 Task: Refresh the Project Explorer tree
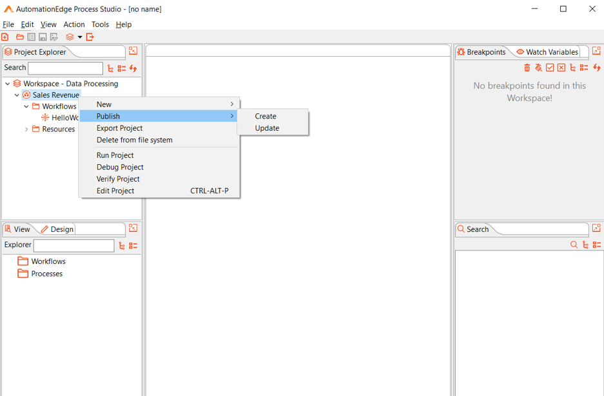point(133,68)
